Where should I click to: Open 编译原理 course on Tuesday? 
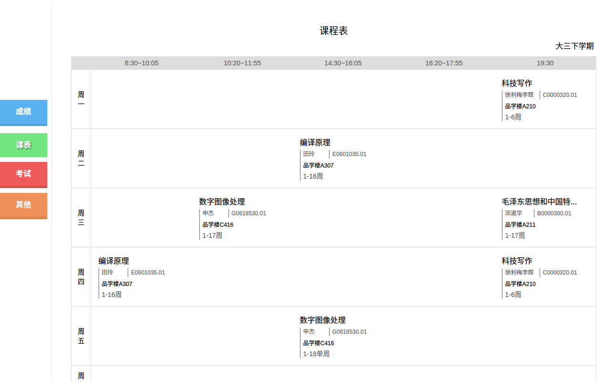315,142
